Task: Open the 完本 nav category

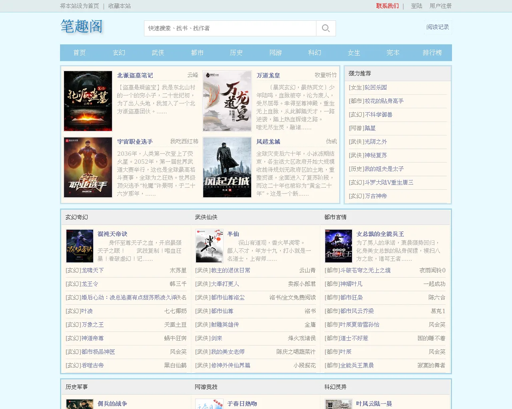Action: (393, 53)
